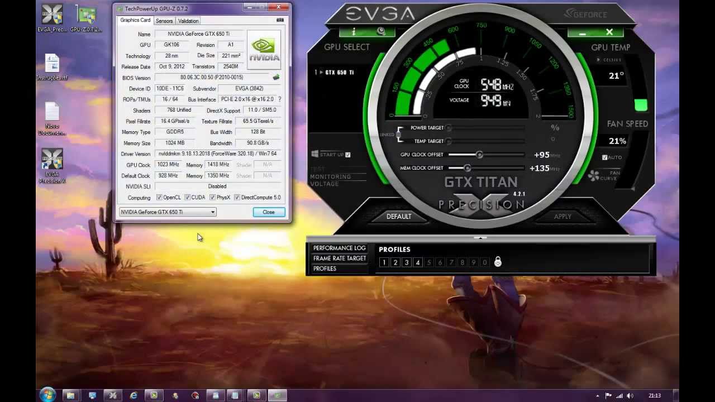Click the +135 mem clock offset value
Screen dimensions: 715x402
pyautogui.click(x=539, y=168)
